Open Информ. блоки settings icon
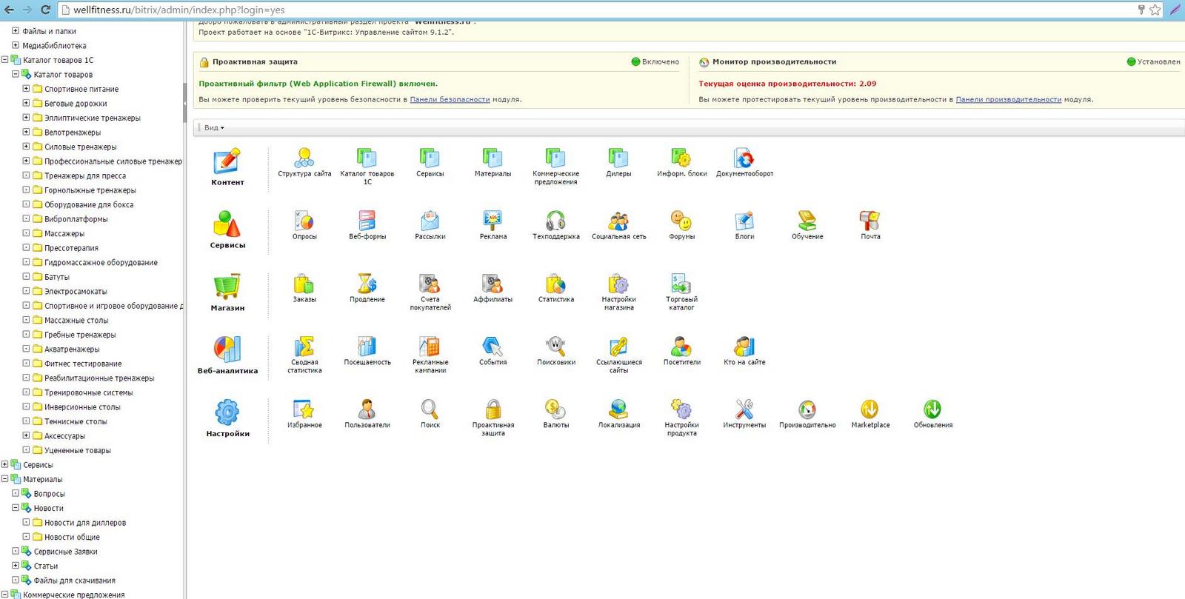The image size is (1185, 599). pyautogui.click(x=681, y=158)
